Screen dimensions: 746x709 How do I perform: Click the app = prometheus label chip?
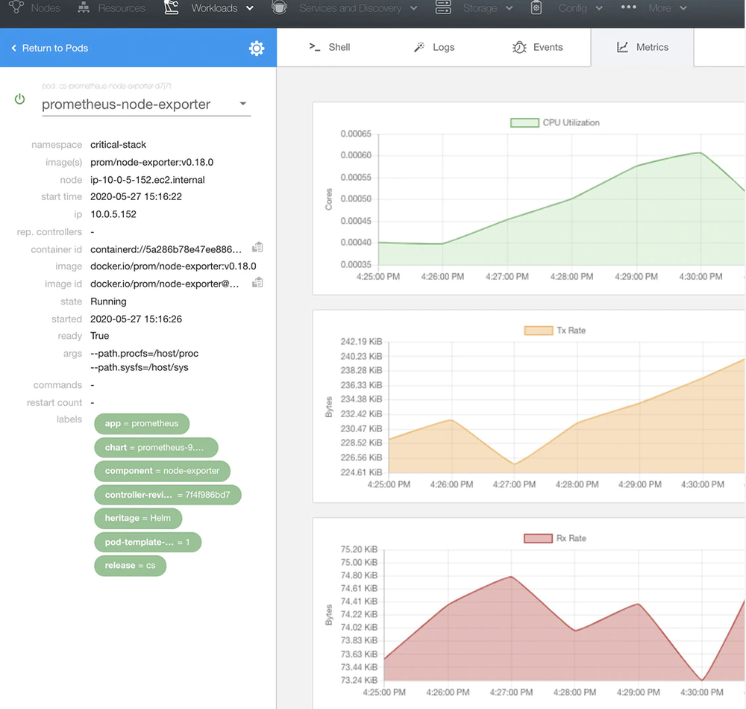tap(142, 423)
